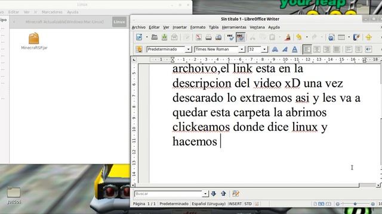The width and height of the screenshot is (382, 214).
Task: Click Español (Uruguay) language in status bar
Action: 208,204
